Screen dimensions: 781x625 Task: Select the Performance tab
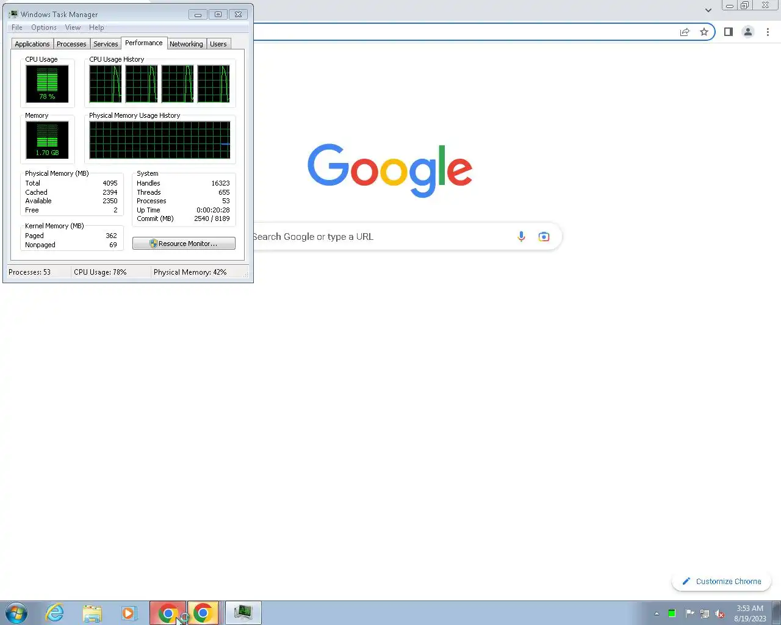(144, 43)
